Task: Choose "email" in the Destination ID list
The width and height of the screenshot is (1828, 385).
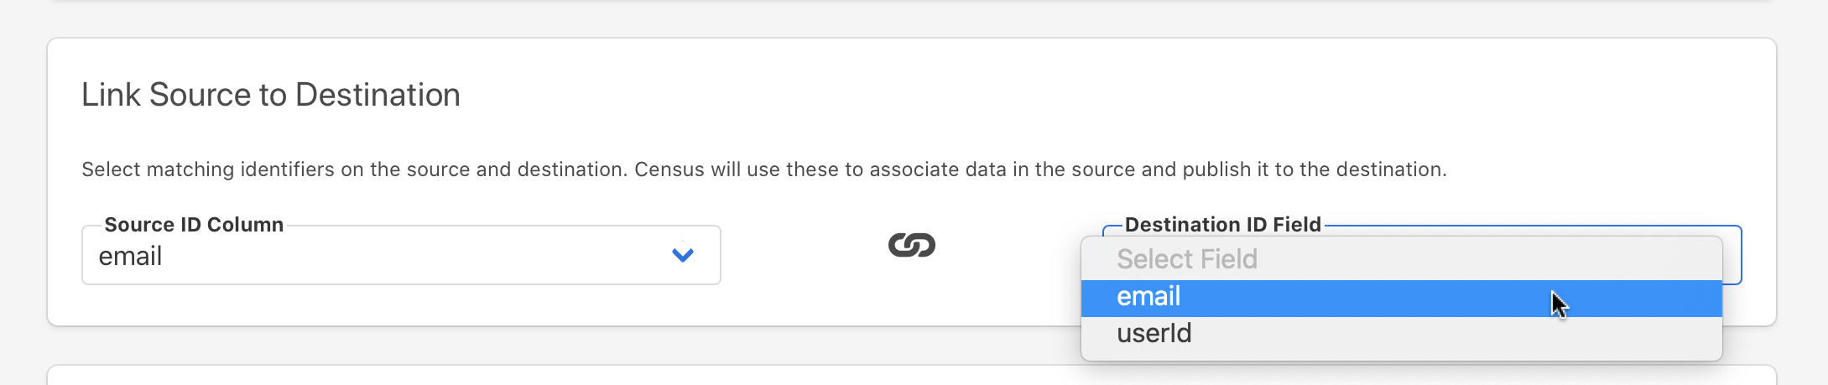Action: click(1148, 297)
